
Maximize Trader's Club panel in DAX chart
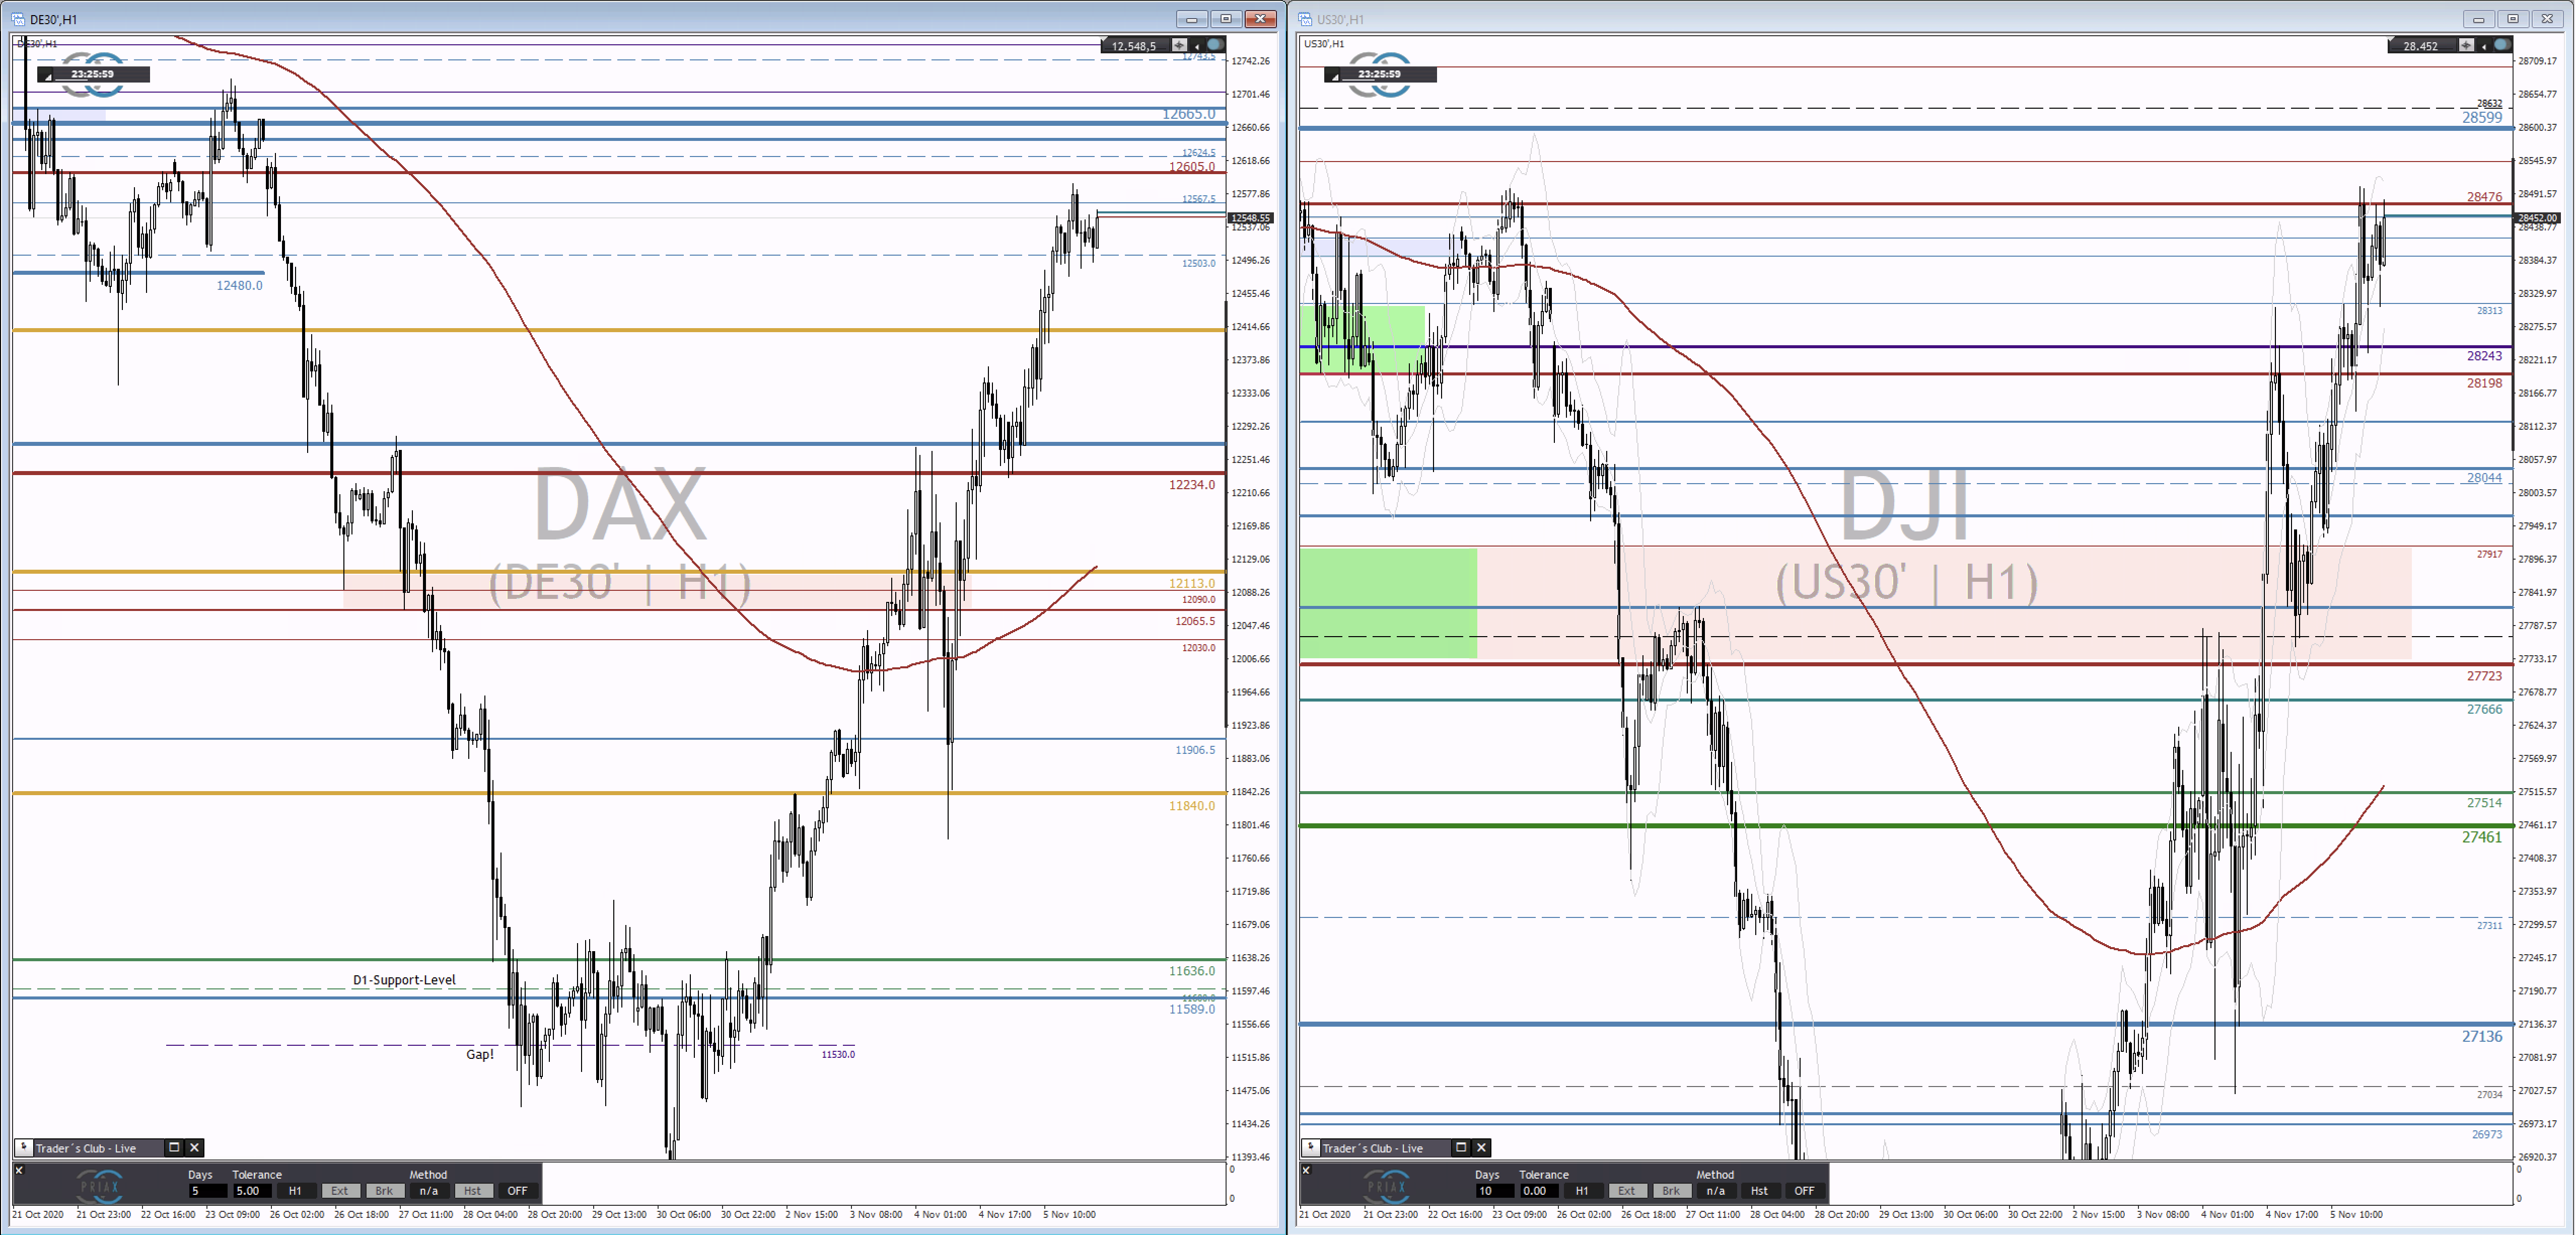(x=174, y=1147)
